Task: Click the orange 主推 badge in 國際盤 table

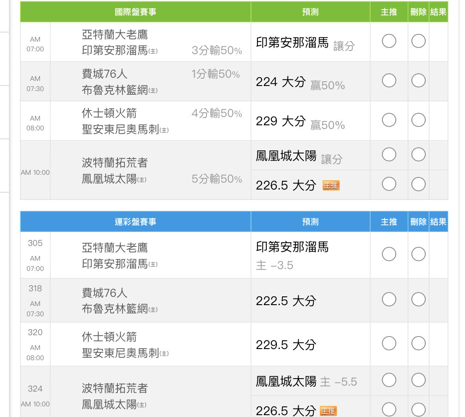Action: tap(330, 185)
